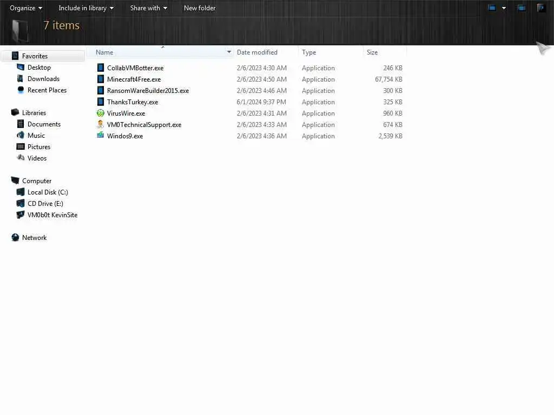This screenshot has height=415, width=554.
Task: Open the Organize menu
Action: click(x=26, y=8)
